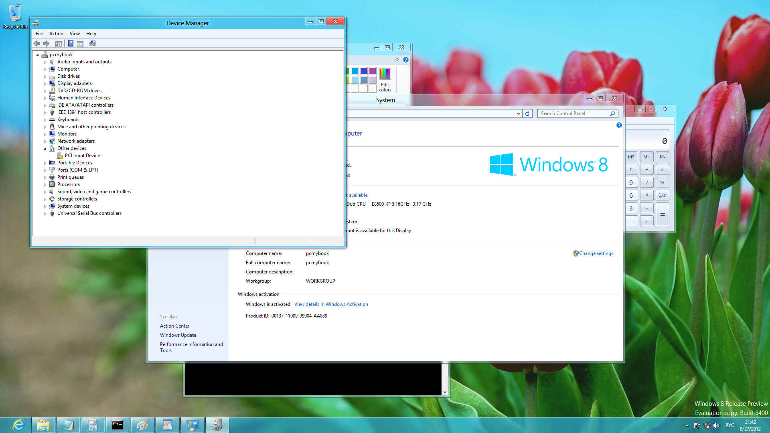Click Change settings link
The width and height of the screenshot is (770, 433).
point(596,253)
